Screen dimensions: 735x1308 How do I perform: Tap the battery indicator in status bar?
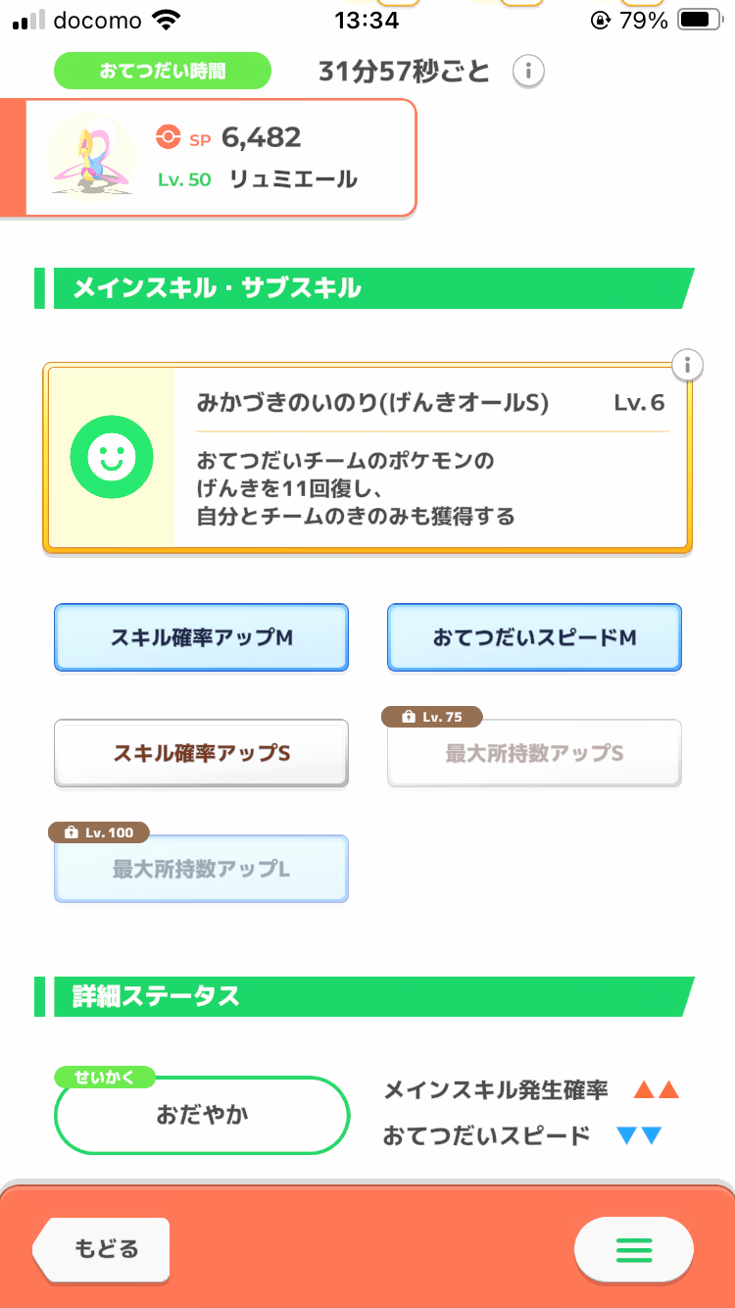(700, 20)
